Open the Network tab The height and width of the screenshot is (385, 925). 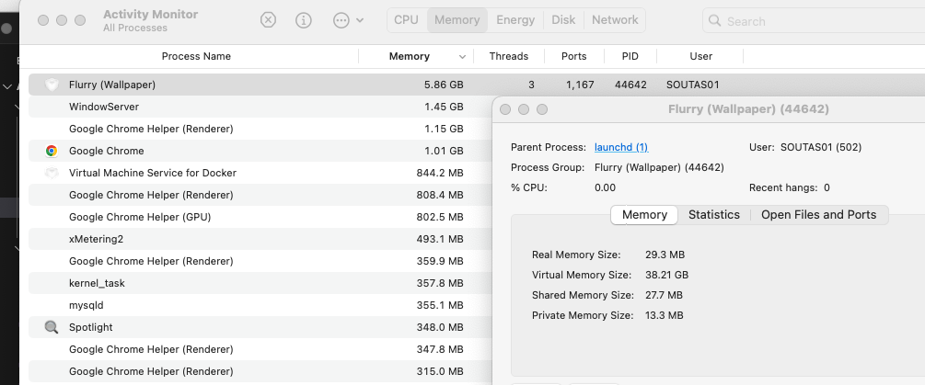[615, 20]
